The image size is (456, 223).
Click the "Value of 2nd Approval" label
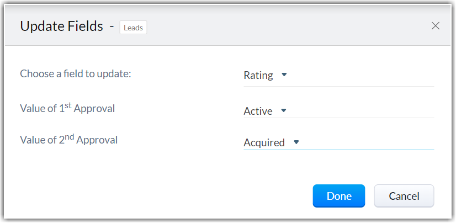pos(68,140)
